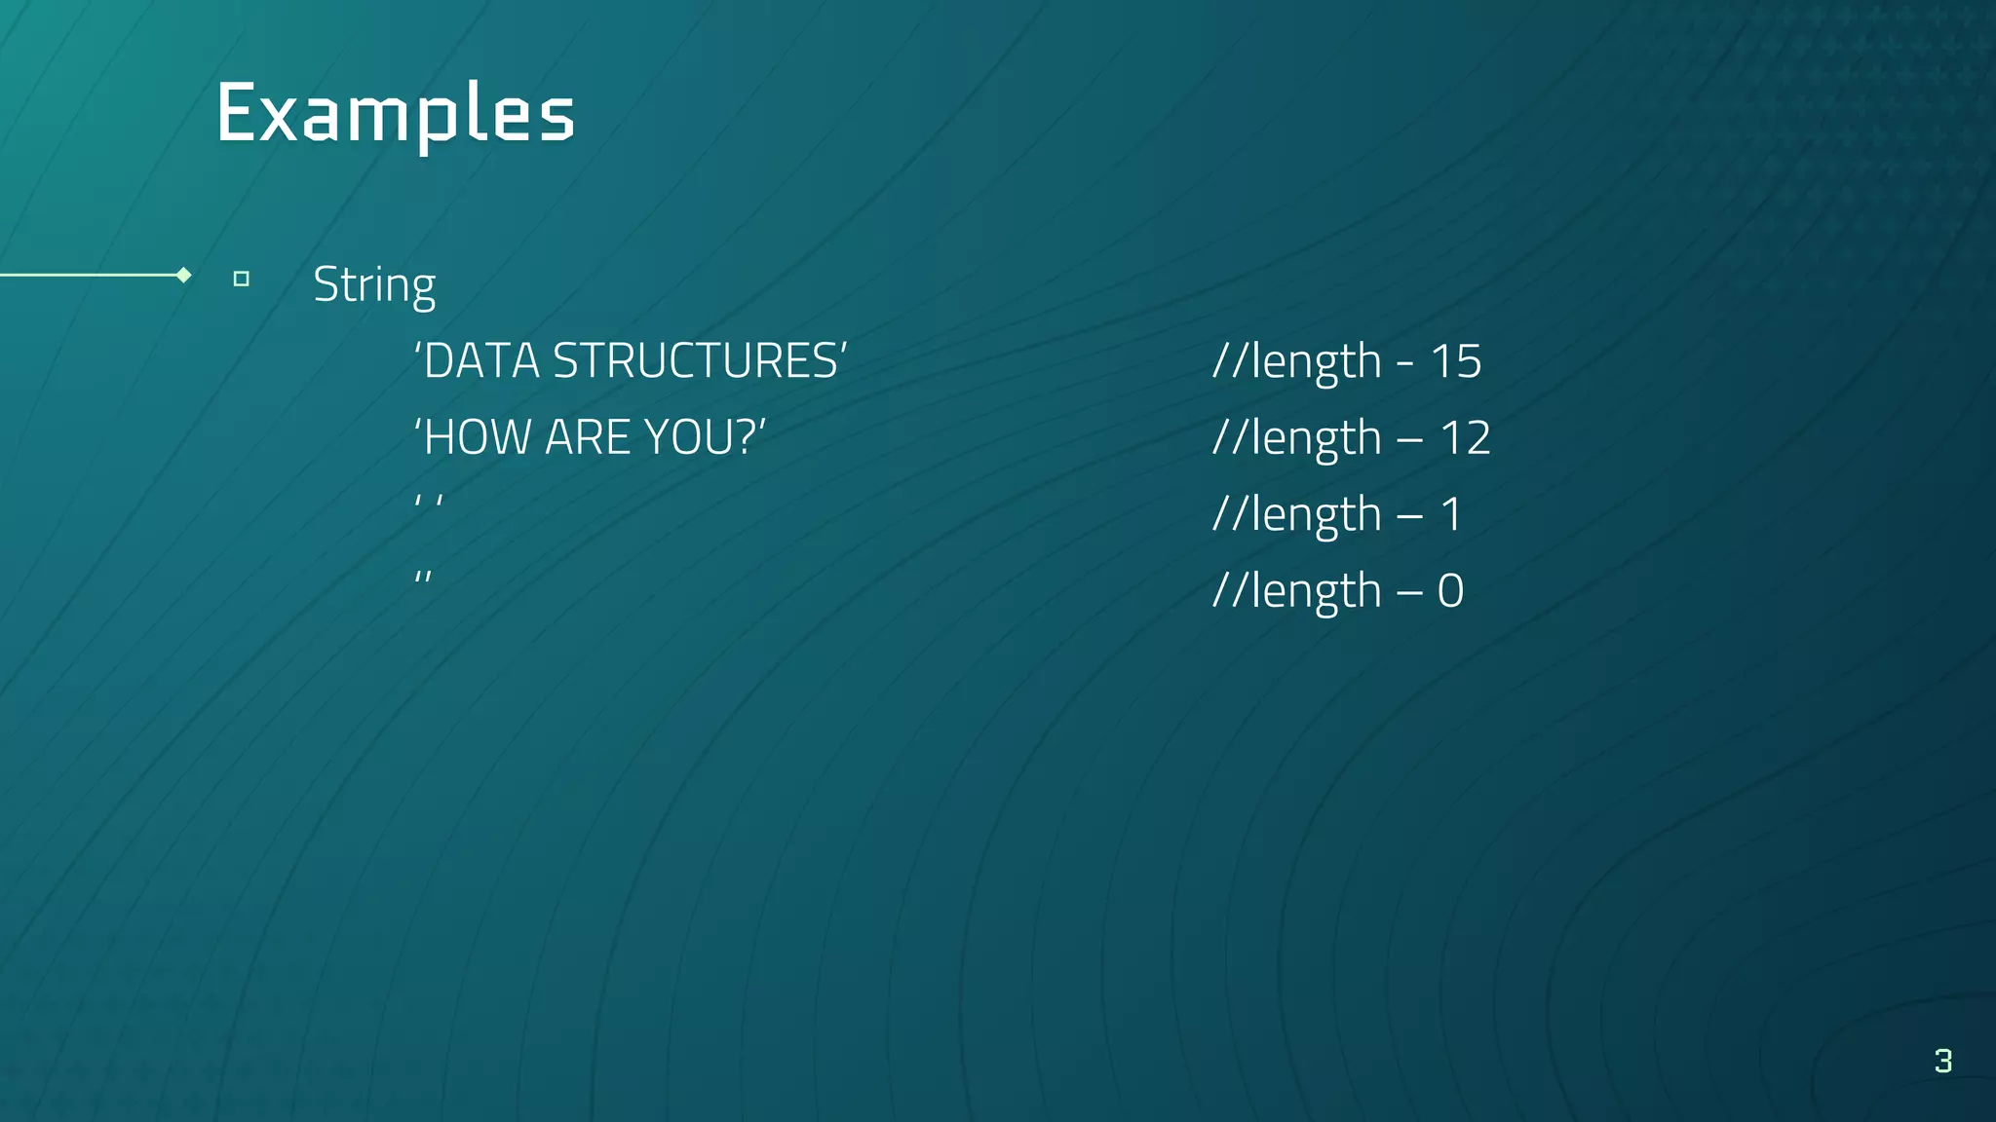
Task: Click the diamond marker on left line
Action: coord(183,276)
